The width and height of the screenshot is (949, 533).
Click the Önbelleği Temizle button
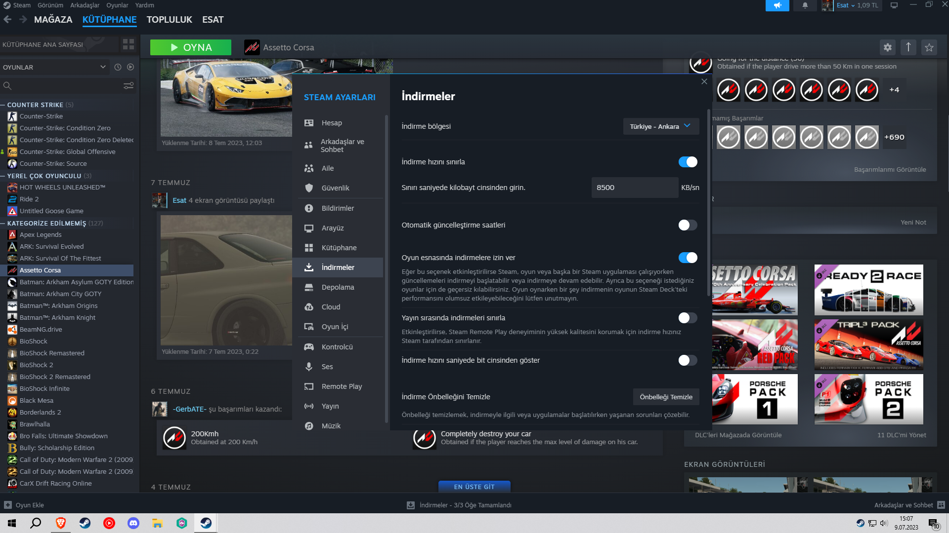(x=666, y=397)
